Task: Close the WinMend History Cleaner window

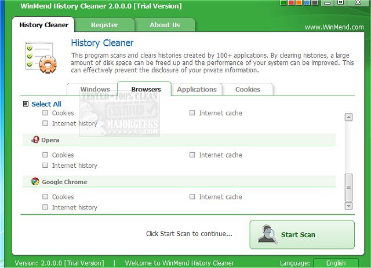Action: (358, 2)
